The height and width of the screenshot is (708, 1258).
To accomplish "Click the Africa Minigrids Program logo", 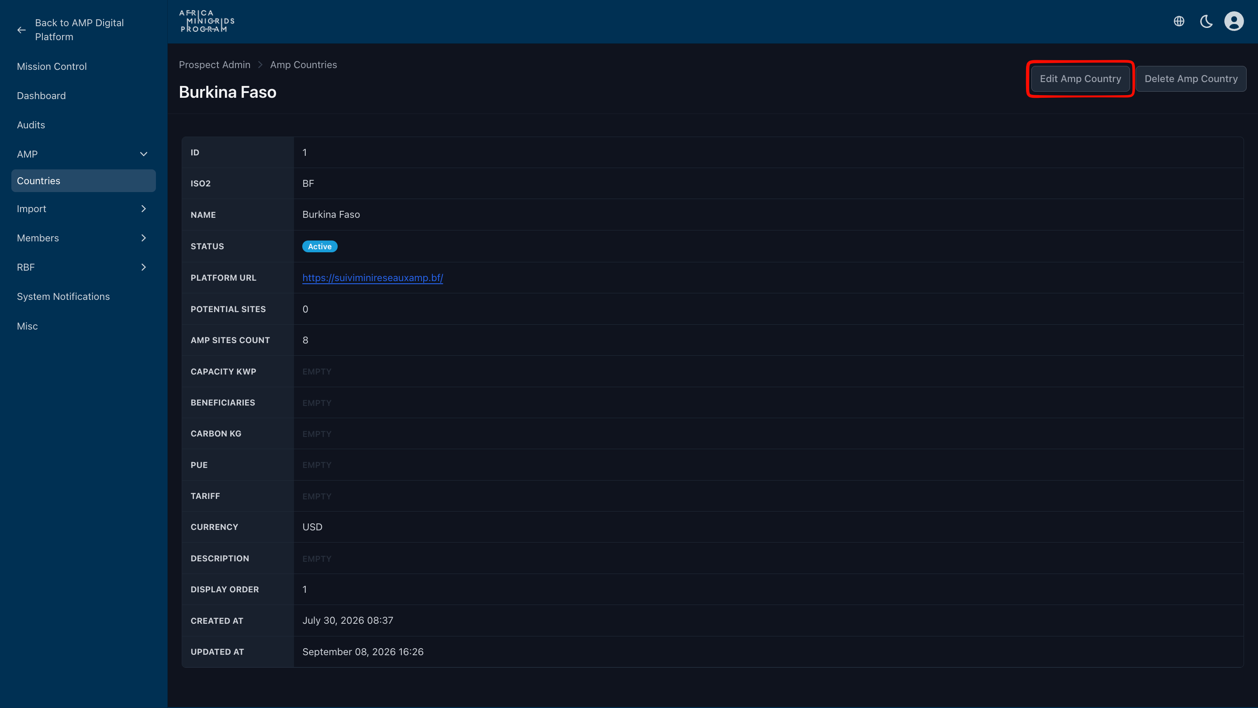I will click(x=207, y=21).
